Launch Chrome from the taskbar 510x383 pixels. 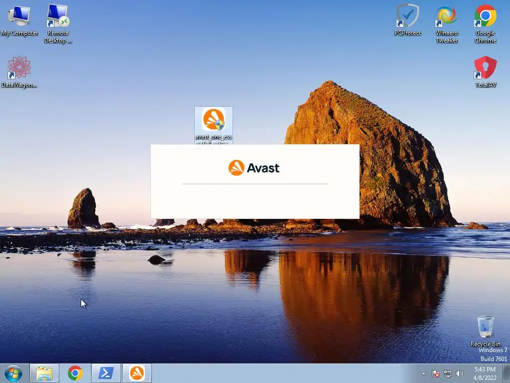click(75, 373)
